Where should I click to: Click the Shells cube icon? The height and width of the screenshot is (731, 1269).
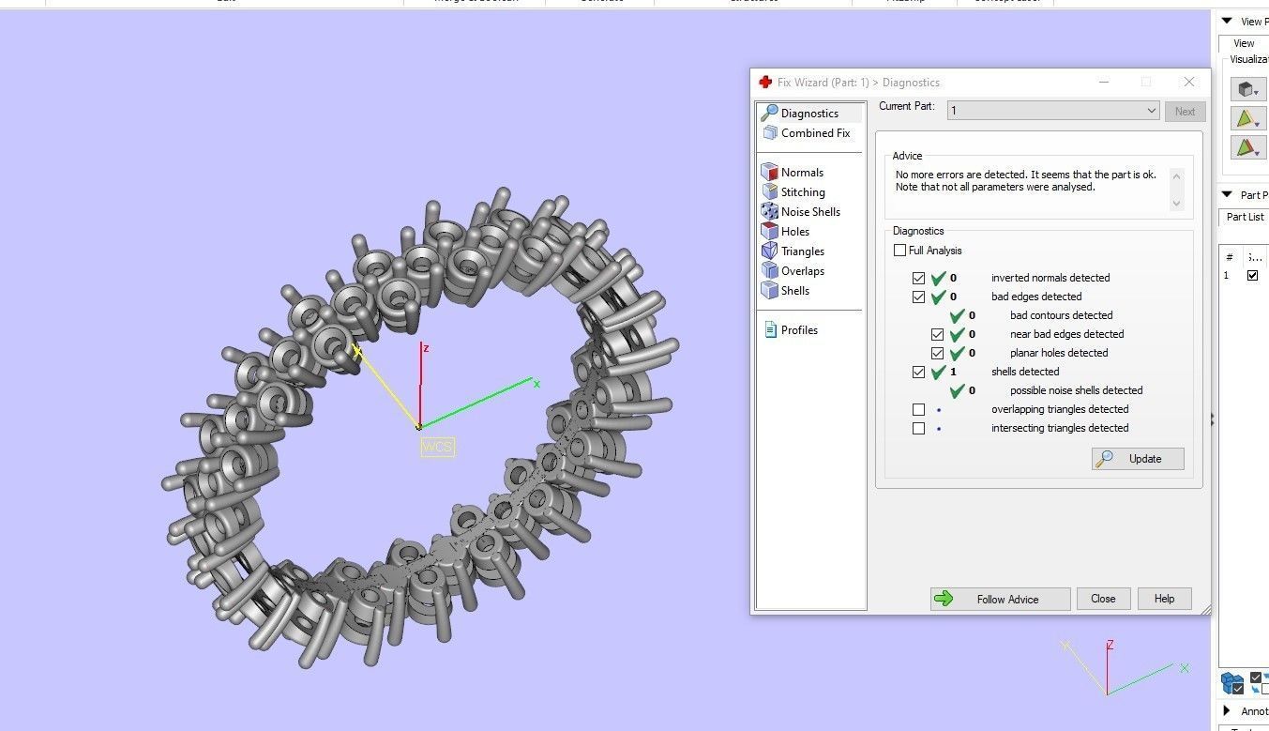click(x=769, y=291)
